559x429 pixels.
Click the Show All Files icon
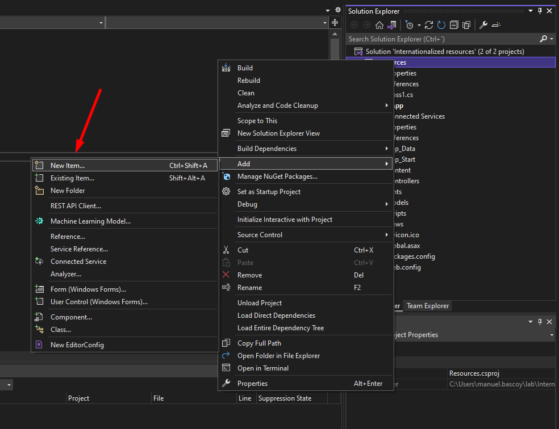click(466, 25)
